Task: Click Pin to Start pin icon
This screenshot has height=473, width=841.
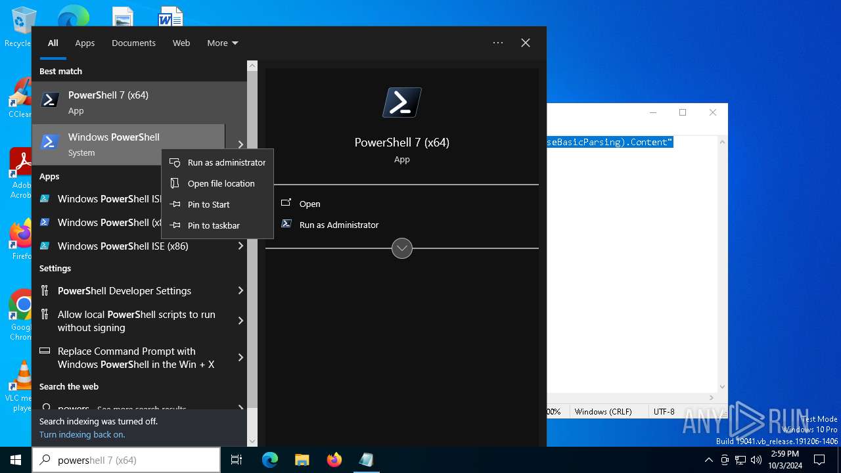Action: click(175, 204)
